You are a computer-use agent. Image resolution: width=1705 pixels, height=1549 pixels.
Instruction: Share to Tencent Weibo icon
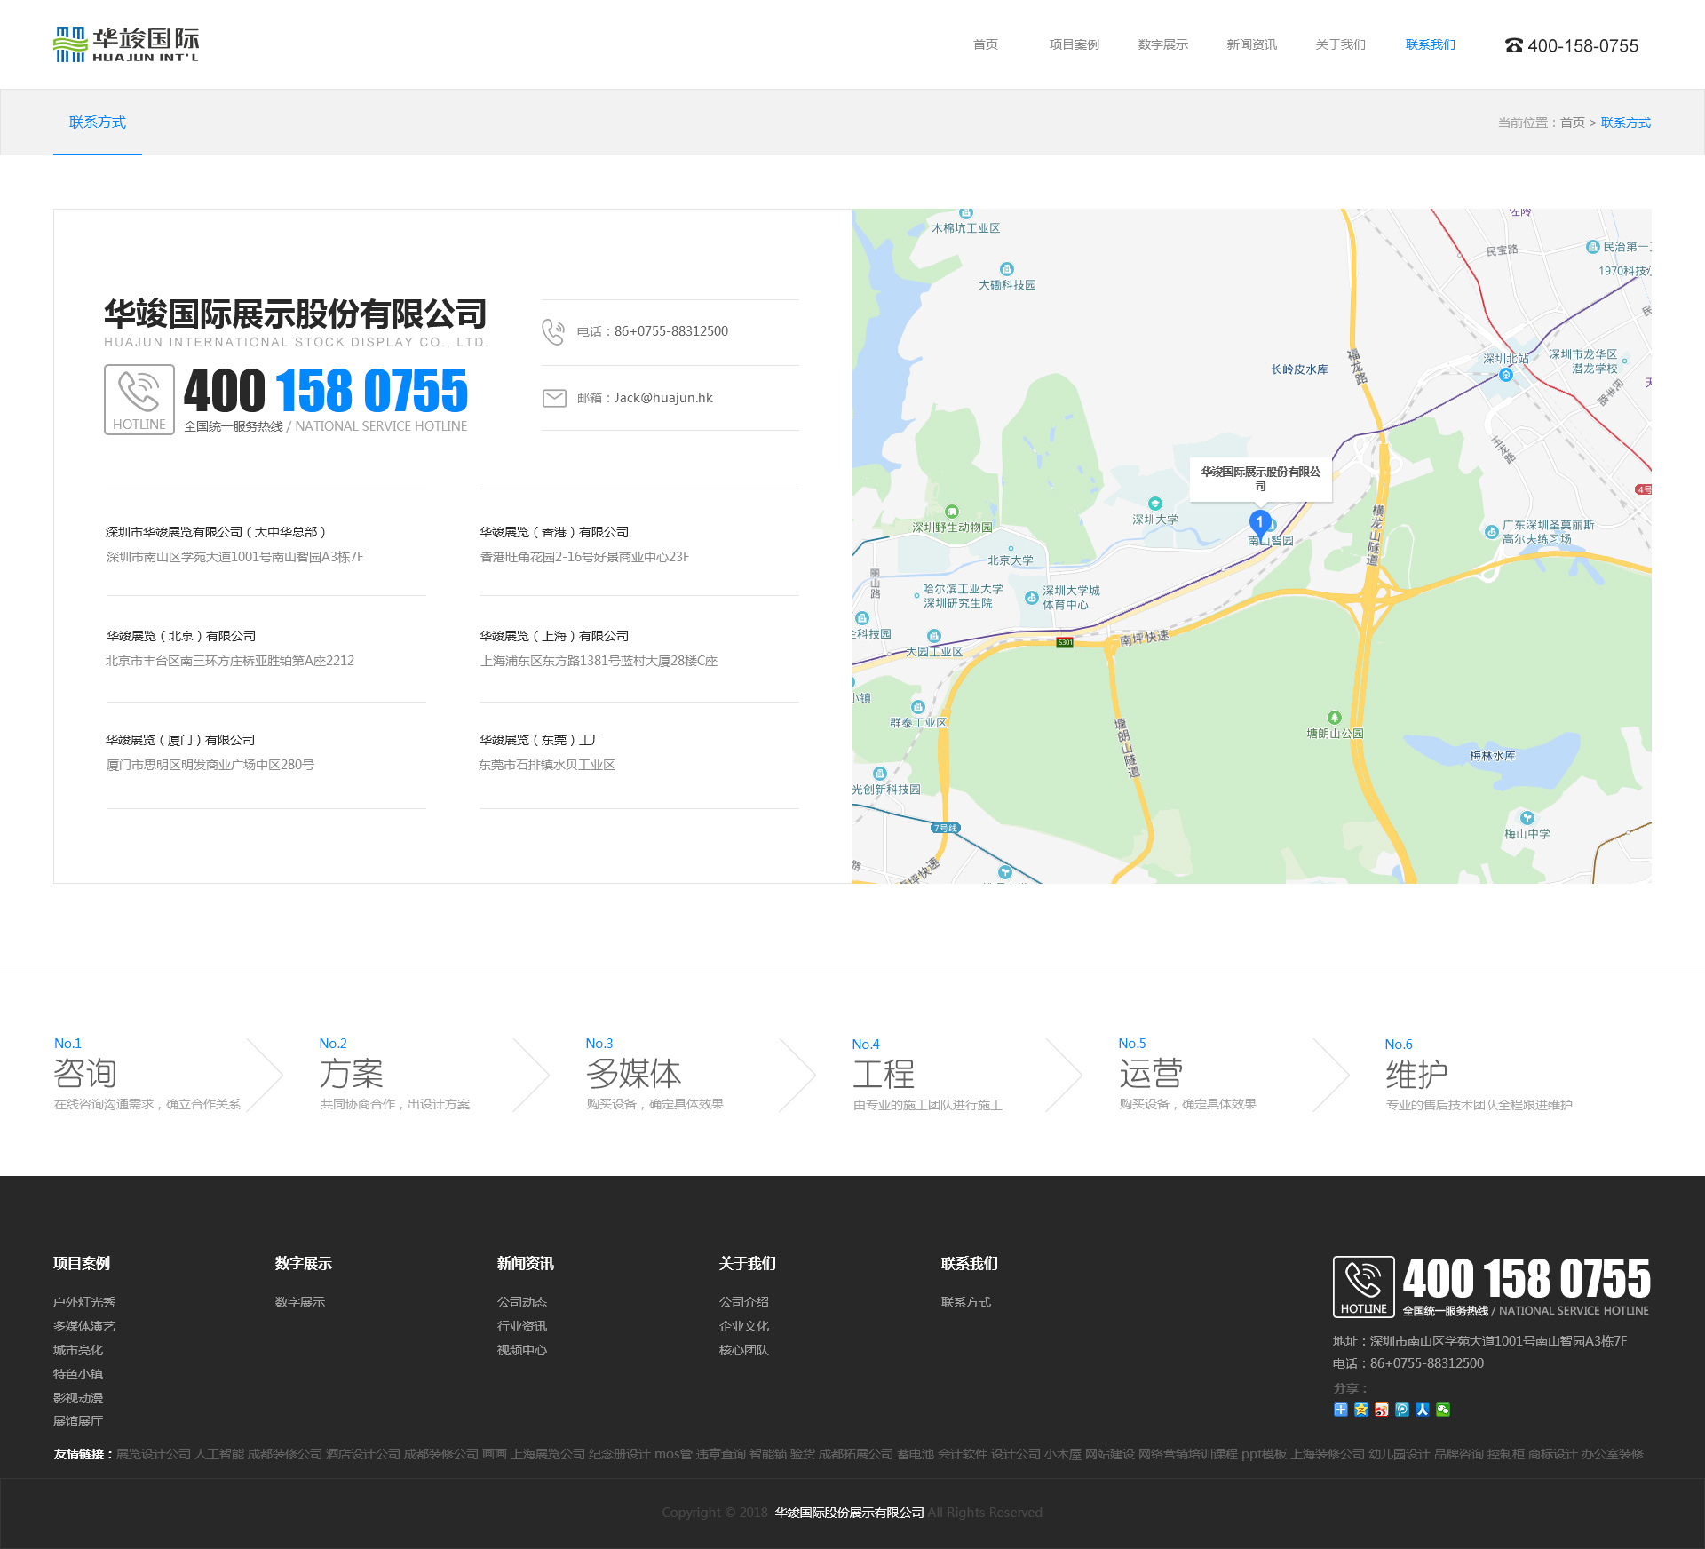click(1402, 1410)
